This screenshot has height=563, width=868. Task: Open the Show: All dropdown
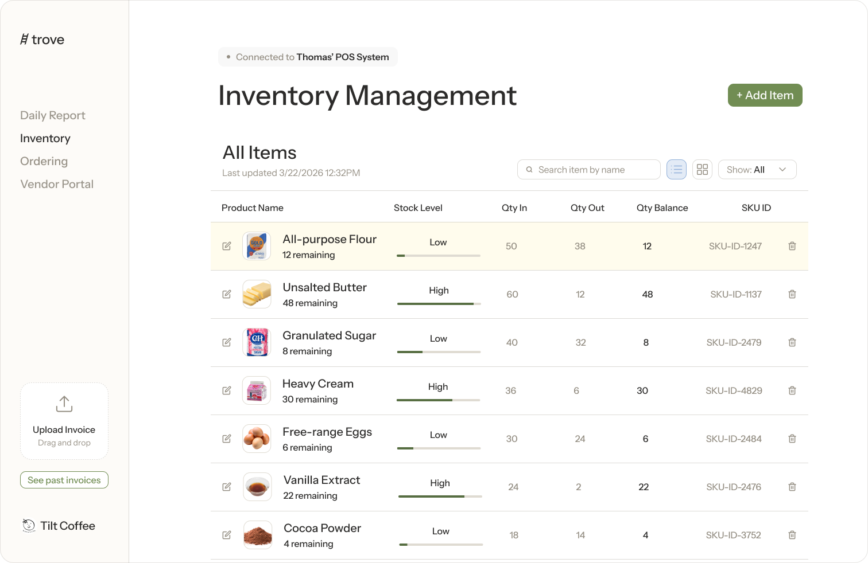click(x=757, y=170)
